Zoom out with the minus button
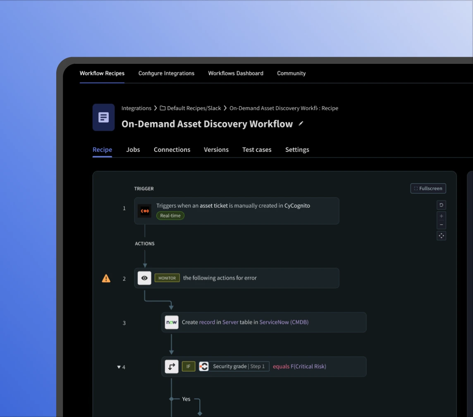 click(441, 225)
